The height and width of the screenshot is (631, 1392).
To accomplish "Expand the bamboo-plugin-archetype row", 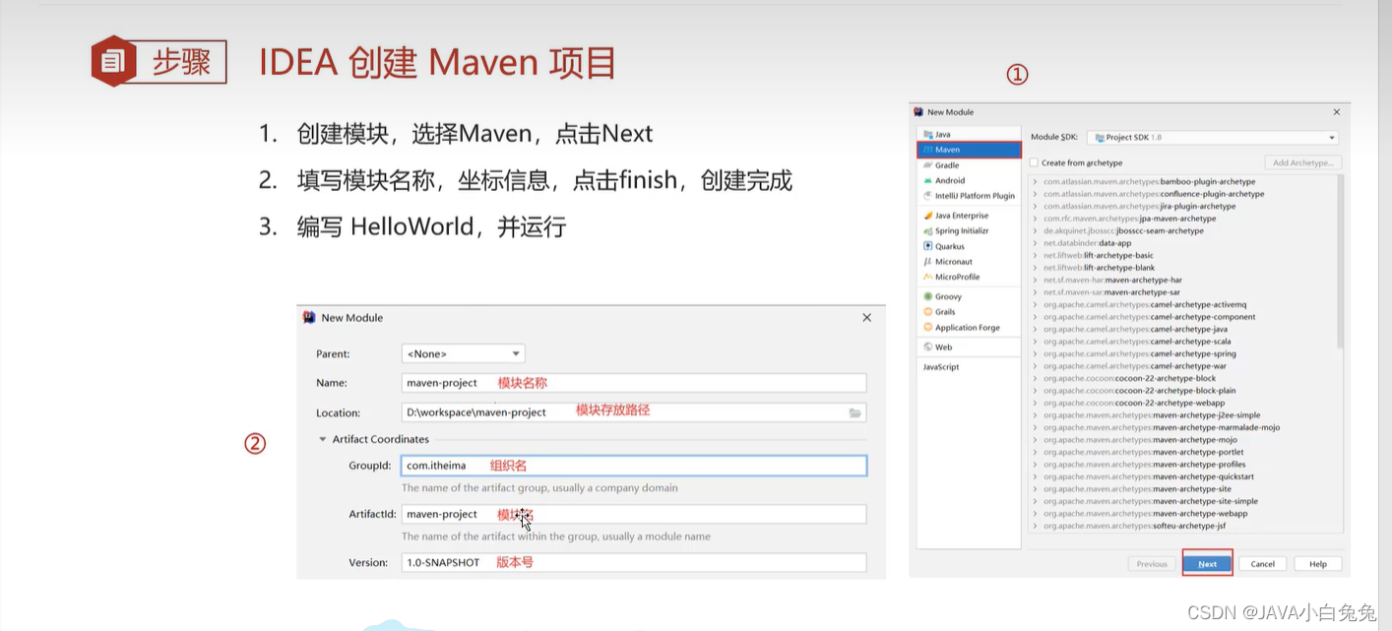I will (x=1036, y=182).
